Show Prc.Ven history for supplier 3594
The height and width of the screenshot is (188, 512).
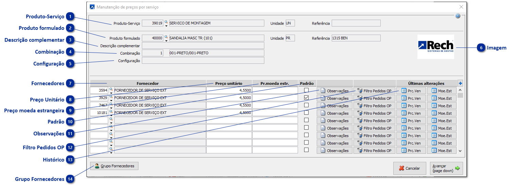[411, 91]
